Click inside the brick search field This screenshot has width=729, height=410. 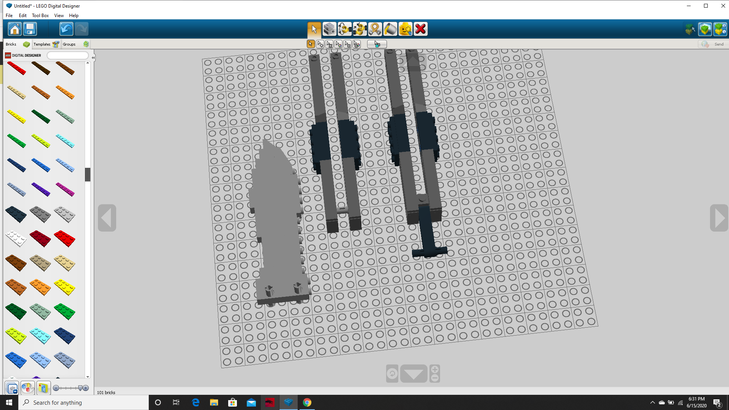[x=68, y=55]
